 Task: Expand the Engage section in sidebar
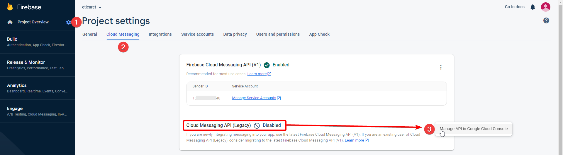[x=38, y=111]
